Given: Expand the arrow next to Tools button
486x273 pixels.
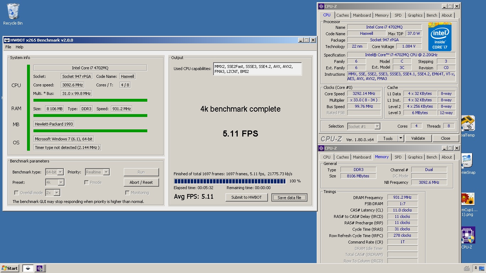Looking at the screenshot, I should click(x=401, y=138).
